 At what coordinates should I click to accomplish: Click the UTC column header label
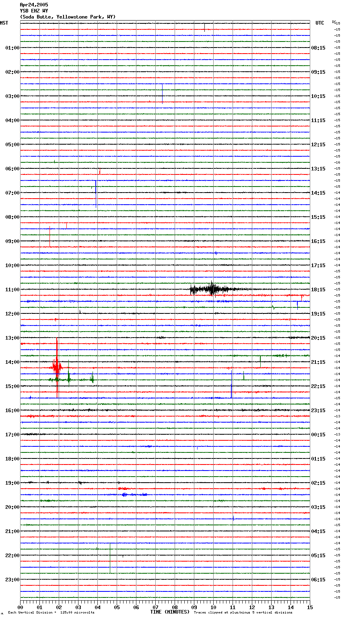click(319, 23)
